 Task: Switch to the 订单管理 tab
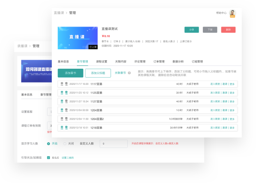(159, 62)
